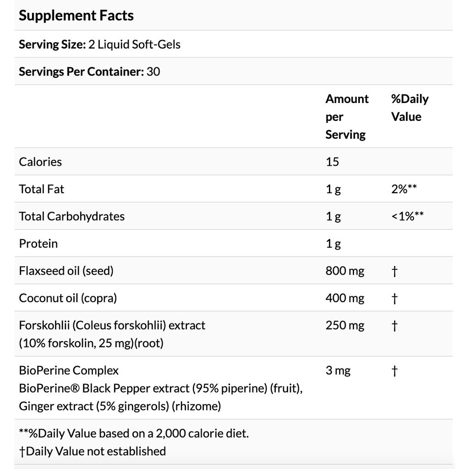
Task: Click the Total Fat row label
Action: (x=41, y=189)
